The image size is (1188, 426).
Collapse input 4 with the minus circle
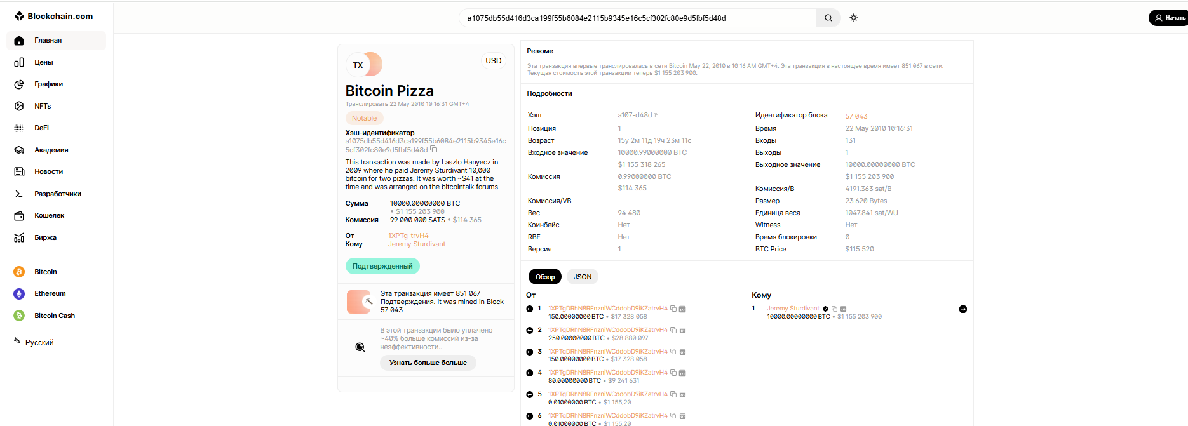tap(530, 373)
